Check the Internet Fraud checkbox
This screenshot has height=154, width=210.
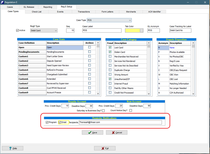[110, 84]
